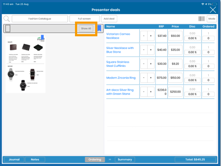The image size is (221, 166).
Task: Open the catalogue page thumbnail with watches
Action: (25, 65)
